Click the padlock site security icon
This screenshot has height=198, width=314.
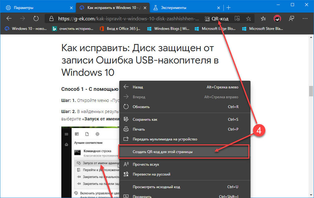click(x=51, y=18)
